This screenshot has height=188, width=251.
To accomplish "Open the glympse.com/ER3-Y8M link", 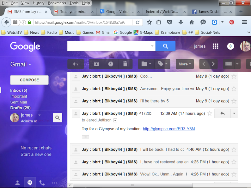I will coord(169,129).
